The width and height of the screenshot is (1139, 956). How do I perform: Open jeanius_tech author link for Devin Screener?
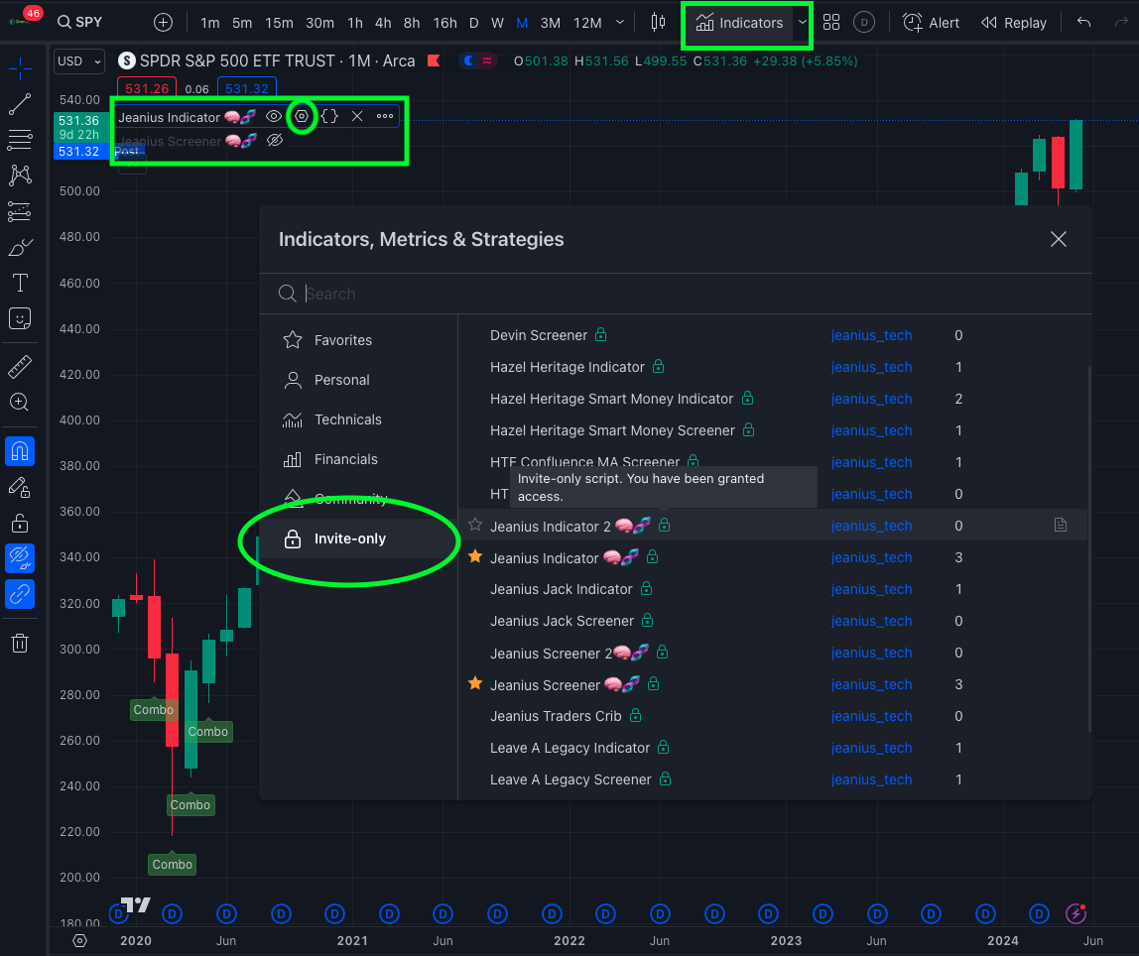point(871,335)
